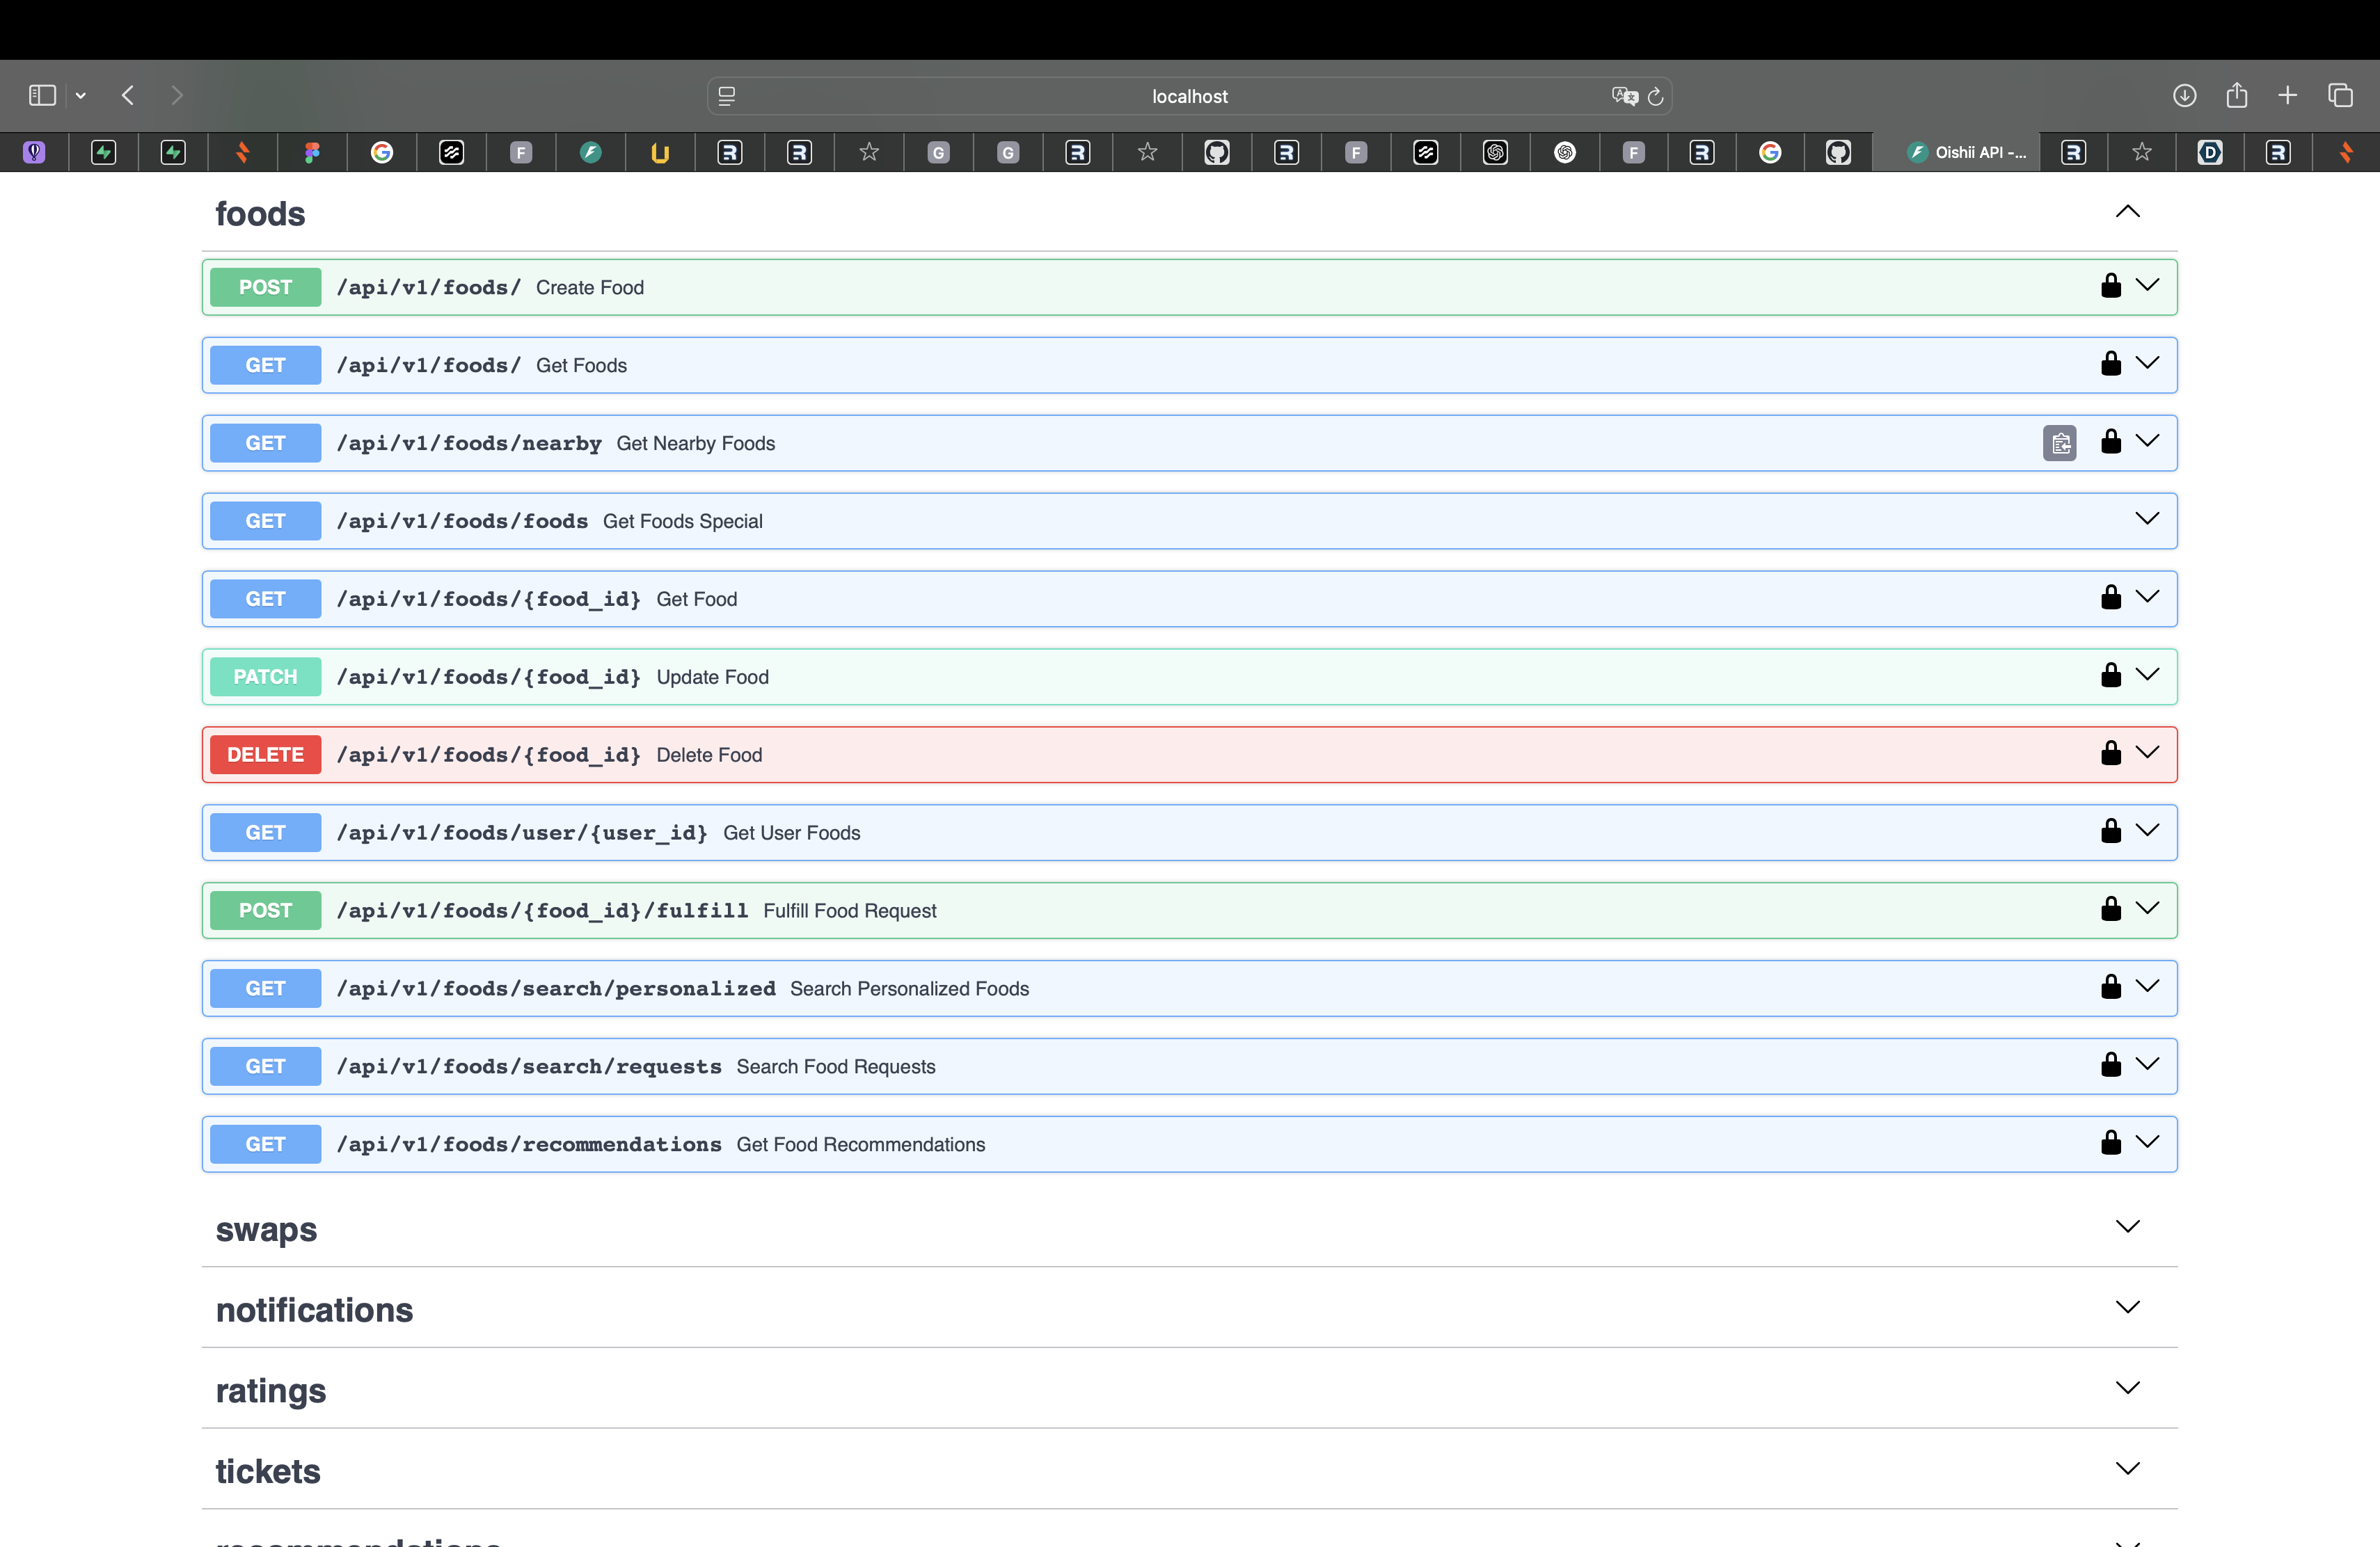
Task: Click Safari downloads icon in toolbar
Action: pos(2184,96)
